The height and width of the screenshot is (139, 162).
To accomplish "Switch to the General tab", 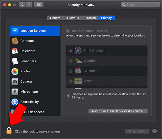I will tap(56, 18).
